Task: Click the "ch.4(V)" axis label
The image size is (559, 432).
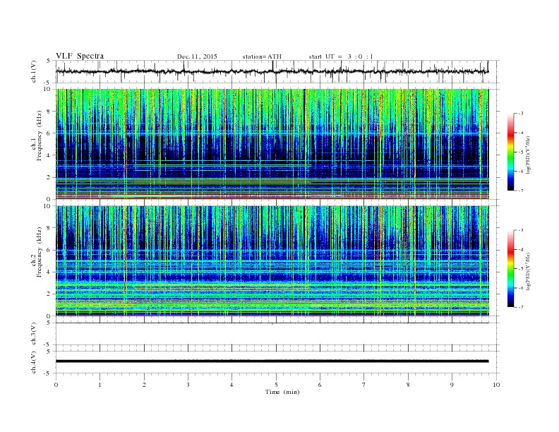Action: tap(34, 362)
